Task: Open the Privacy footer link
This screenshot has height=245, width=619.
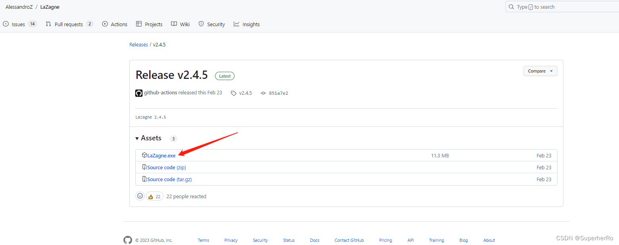Action: 231,240
